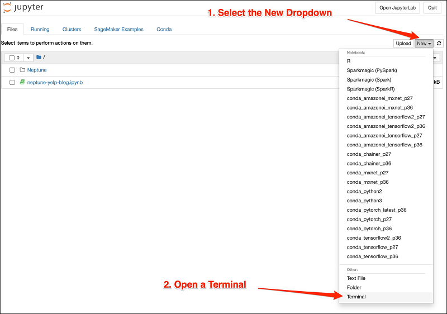Click the Jupyter logo

pyautogui.click(x=23, y=7)
